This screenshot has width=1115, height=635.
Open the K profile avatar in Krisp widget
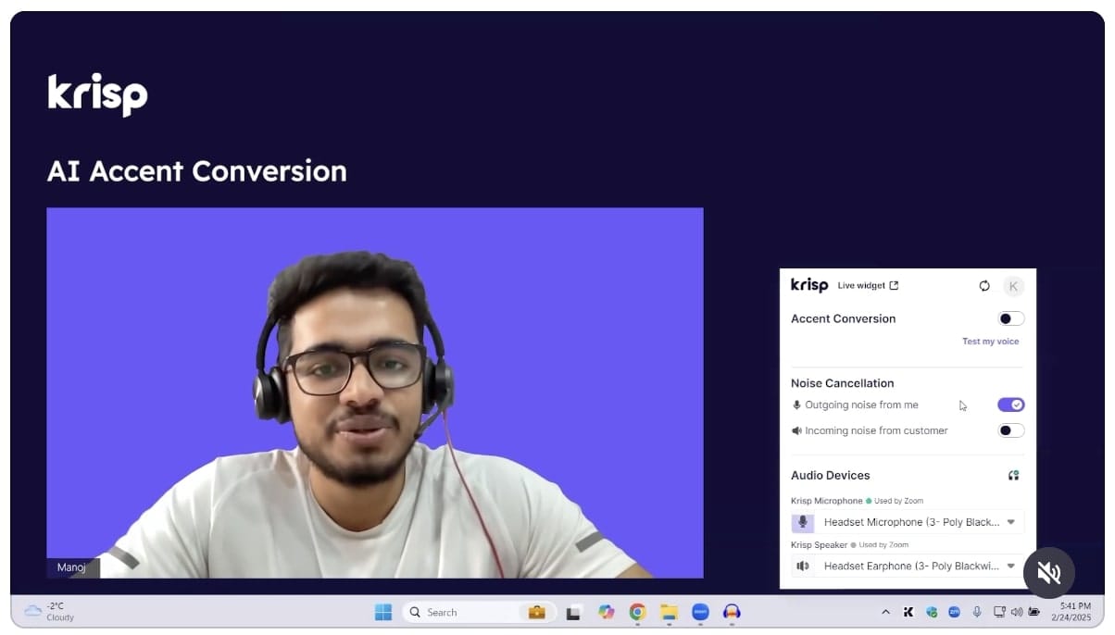click(x=1013, y=286)
